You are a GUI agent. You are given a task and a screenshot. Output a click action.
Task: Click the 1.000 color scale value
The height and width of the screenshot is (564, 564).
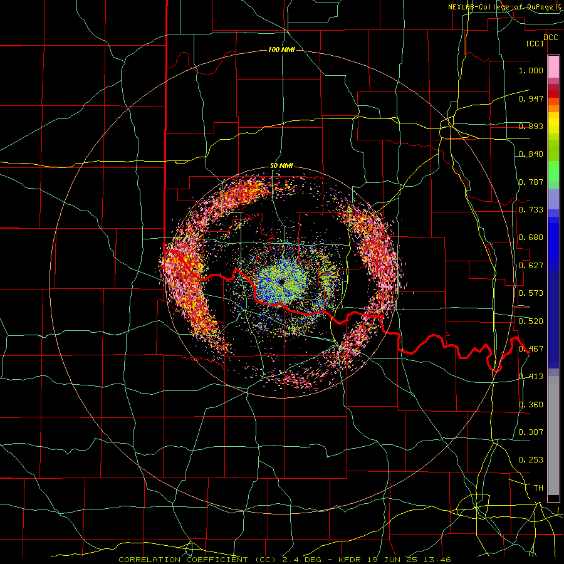coord(531,70)
